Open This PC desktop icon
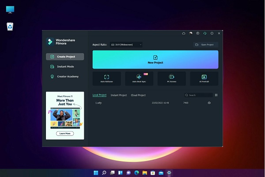Viewport: 265px width, 177px height. tap(10, 9)
